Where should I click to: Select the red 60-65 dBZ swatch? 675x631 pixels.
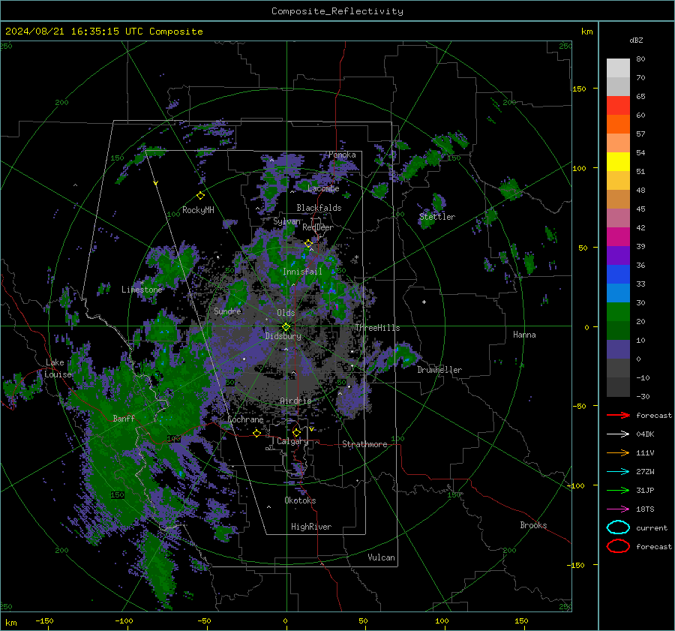pos(618,106)
